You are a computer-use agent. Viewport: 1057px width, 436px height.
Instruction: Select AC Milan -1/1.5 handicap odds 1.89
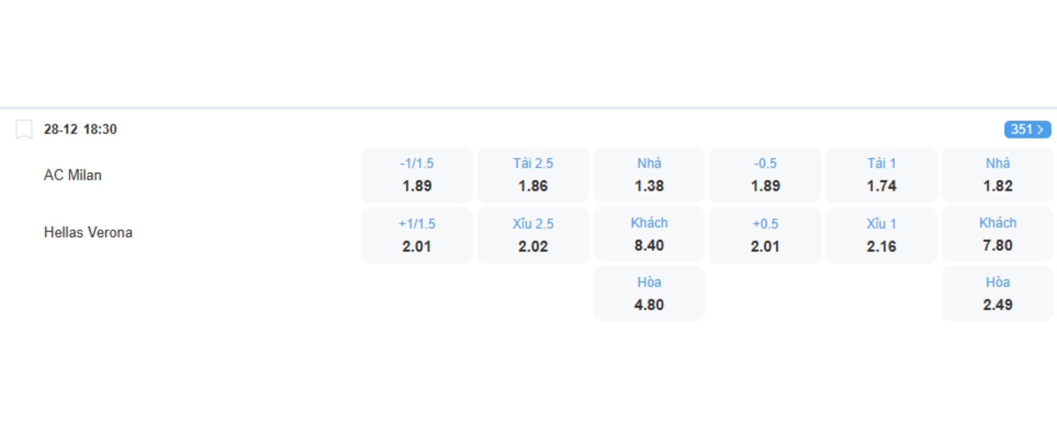(417, 175)
